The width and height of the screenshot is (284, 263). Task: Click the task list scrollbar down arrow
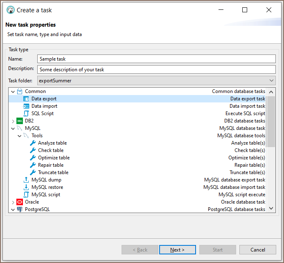pos(271,209)
